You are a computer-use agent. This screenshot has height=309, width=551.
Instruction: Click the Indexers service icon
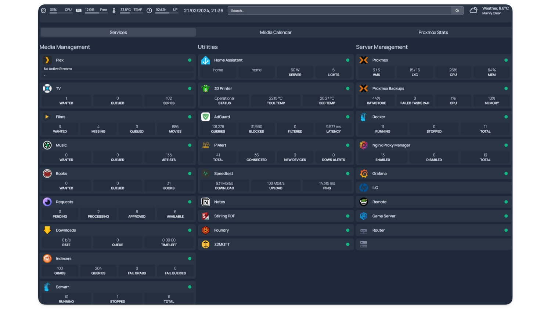(47, 258)
